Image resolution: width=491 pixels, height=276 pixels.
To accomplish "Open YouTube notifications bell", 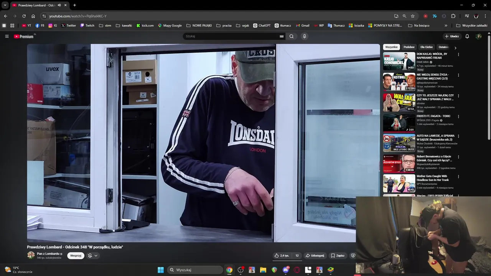I will pos(467,36).
